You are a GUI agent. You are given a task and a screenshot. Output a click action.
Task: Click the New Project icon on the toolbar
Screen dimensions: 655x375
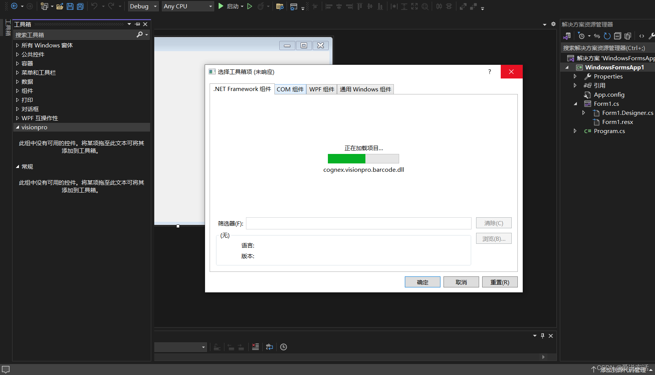click(x=45, y=6)
